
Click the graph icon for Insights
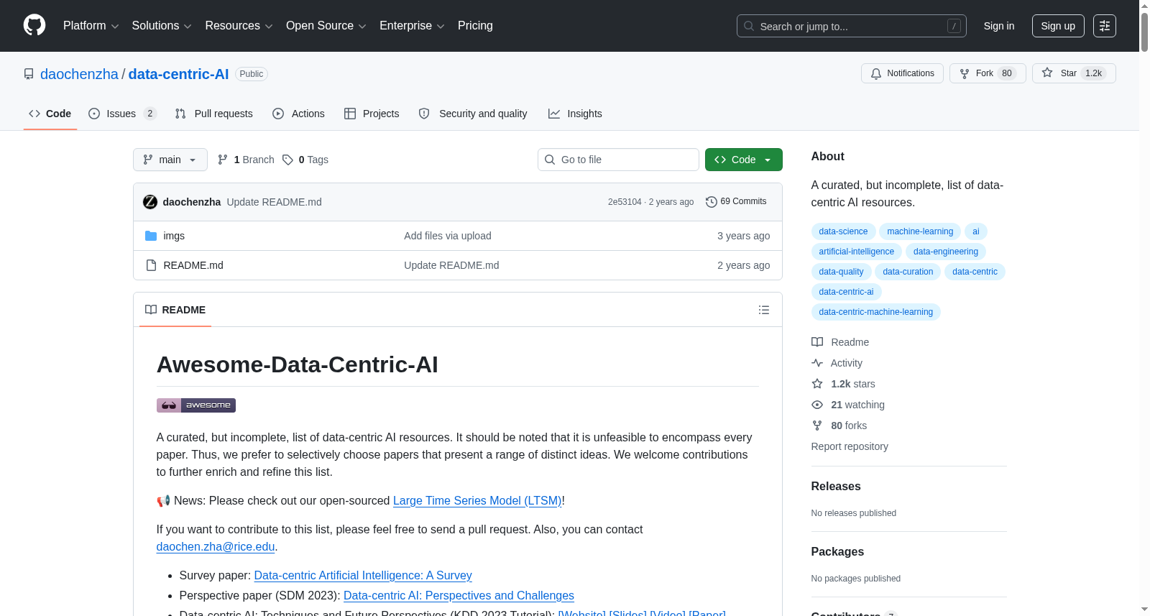point(554,114)
